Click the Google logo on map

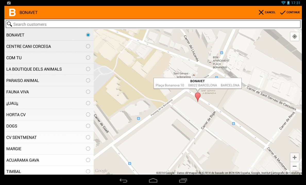(101, 171)
